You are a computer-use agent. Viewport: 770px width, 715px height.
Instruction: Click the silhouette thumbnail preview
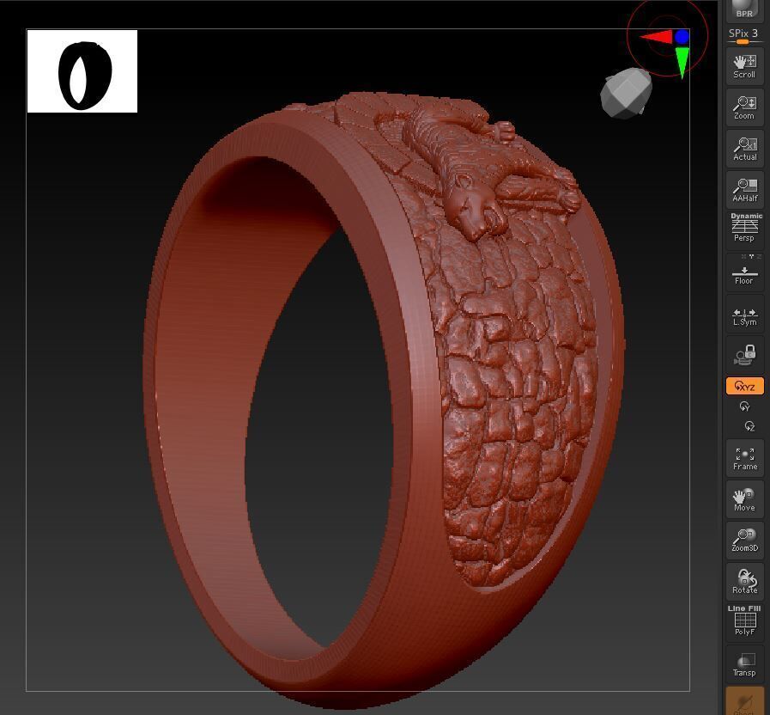(x=82, y=71)
